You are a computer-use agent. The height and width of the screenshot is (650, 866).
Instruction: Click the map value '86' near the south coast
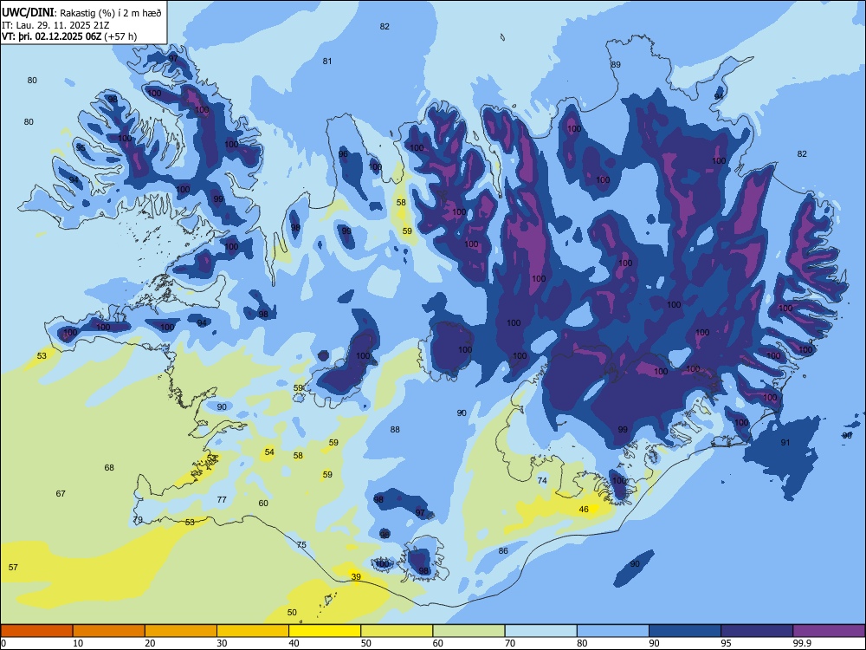(503, 550)
